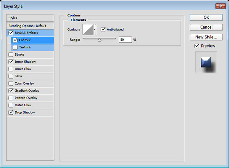Enable the Inner Glow checkbox
This screenshot has width=229, height=168.
[x=11, y=69]
